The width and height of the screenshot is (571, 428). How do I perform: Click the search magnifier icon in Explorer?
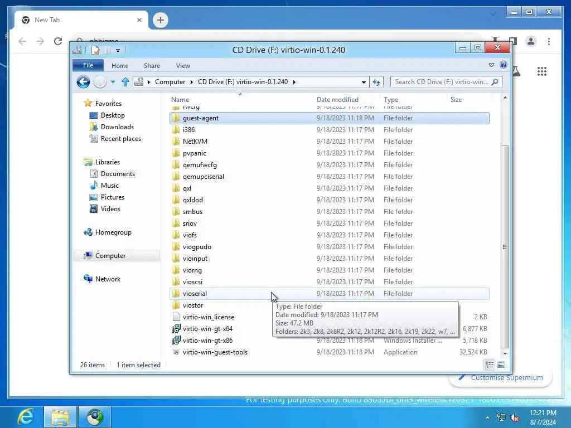tap(495, 82)
